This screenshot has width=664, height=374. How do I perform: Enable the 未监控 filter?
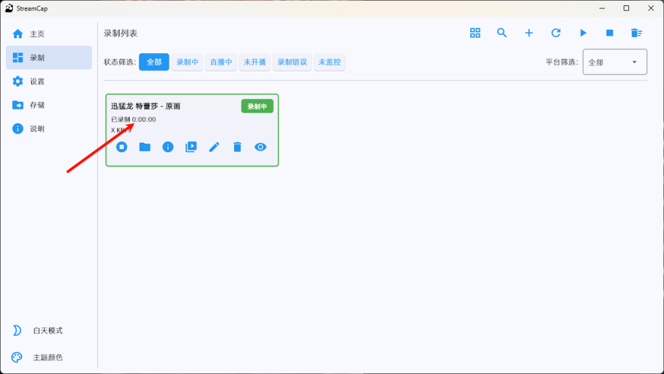coord(329,62)
